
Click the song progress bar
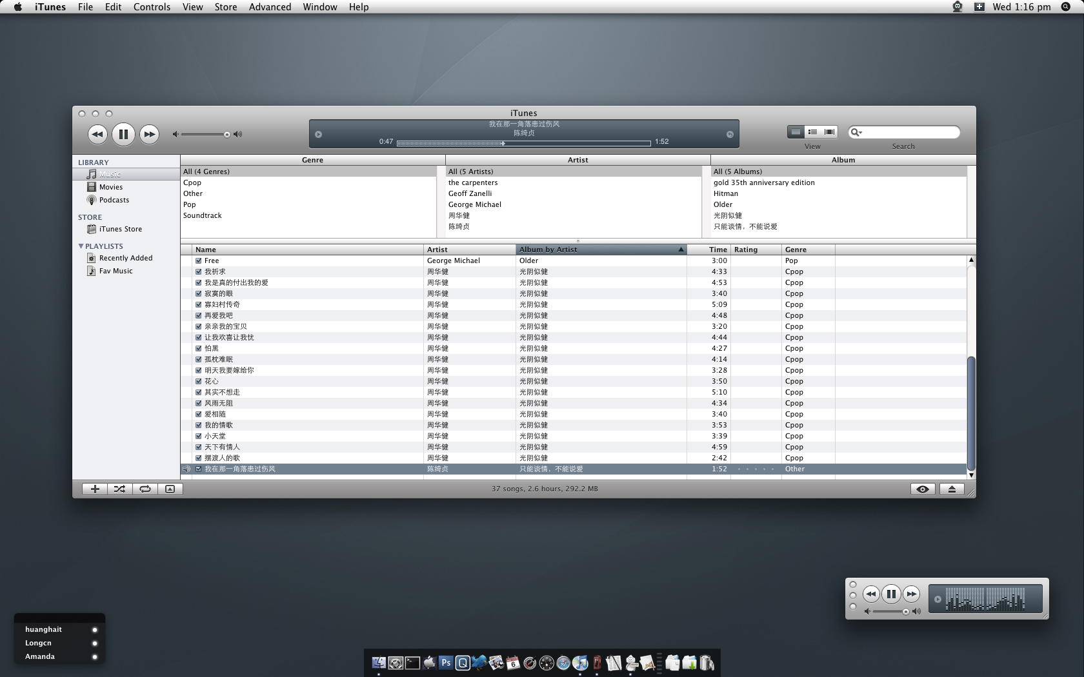click(523, 143)
